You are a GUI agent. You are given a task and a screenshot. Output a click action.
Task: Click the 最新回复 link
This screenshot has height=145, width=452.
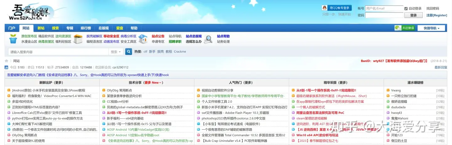click(x=441, y=67)
